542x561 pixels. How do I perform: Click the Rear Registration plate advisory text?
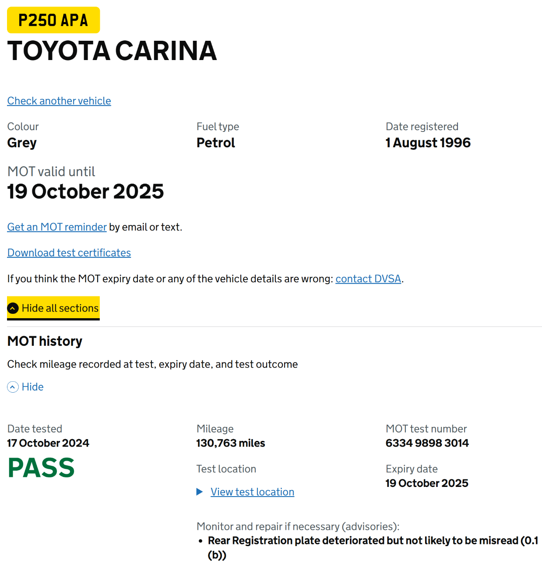coord(372,541)
